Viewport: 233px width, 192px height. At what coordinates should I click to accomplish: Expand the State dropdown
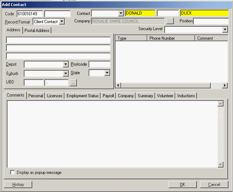[x=107, y=73]
